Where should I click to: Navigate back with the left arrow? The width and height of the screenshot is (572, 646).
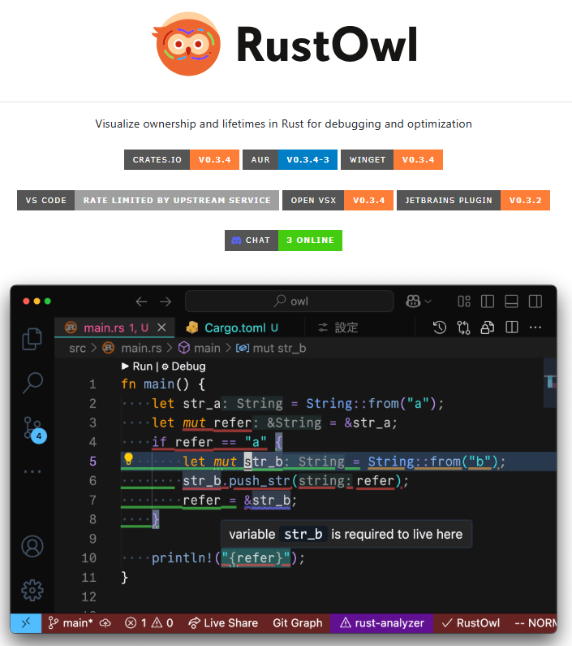point(142,301)
